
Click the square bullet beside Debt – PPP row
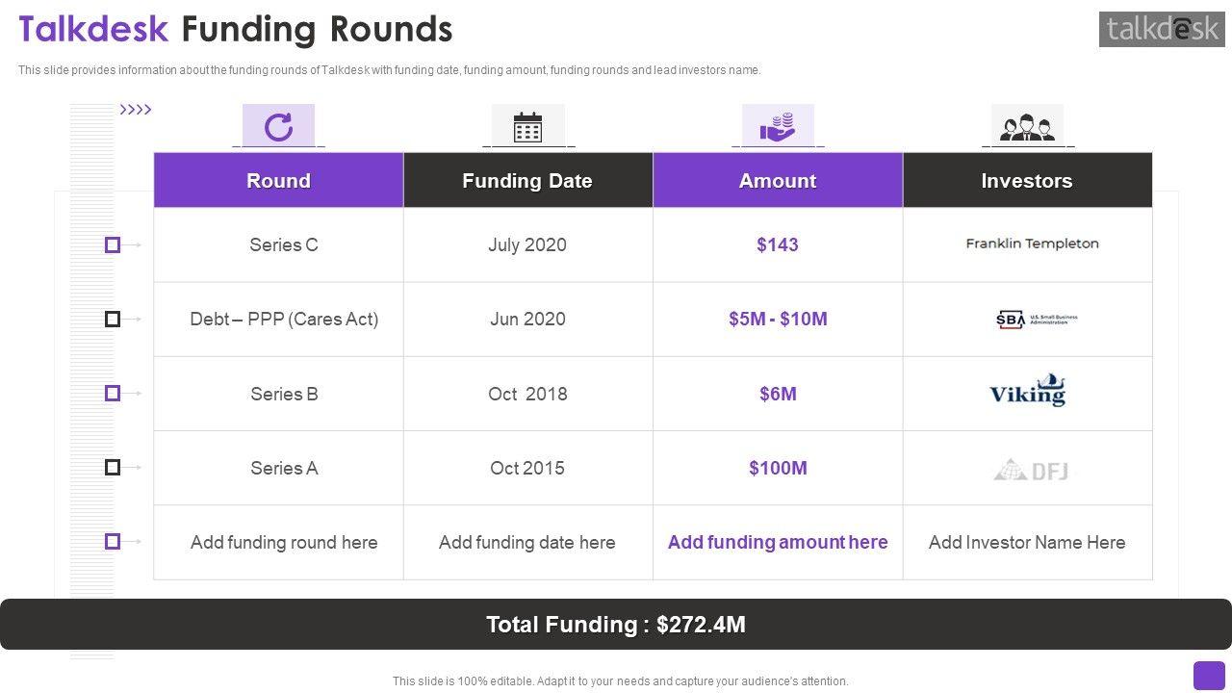[113, 319]
